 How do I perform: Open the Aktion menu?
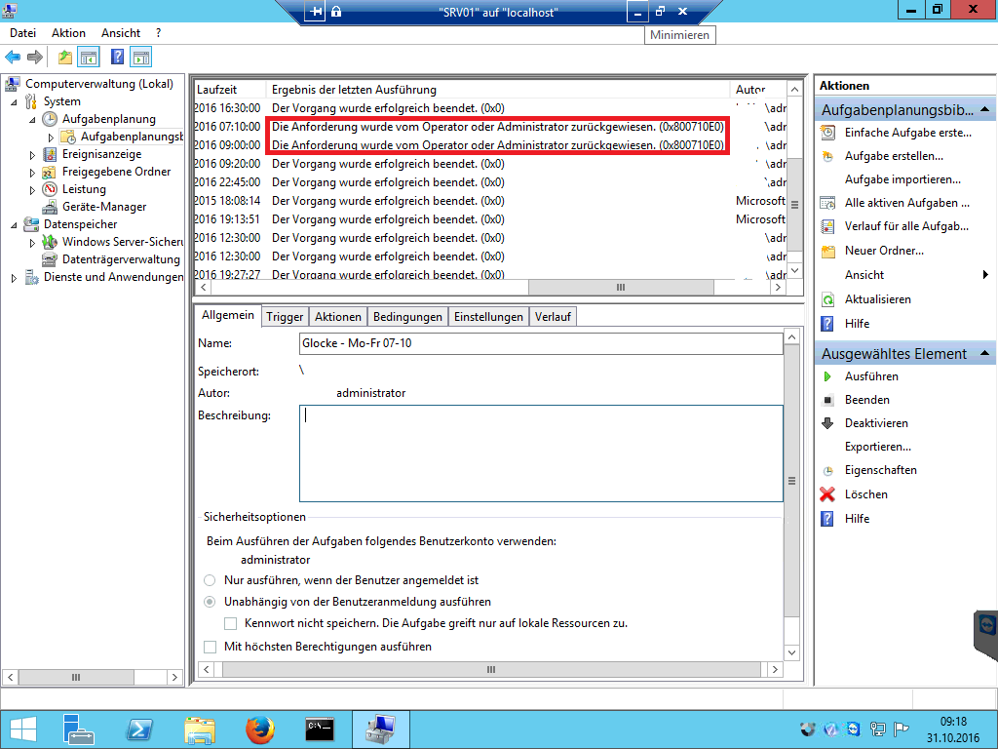click(68, 33)
